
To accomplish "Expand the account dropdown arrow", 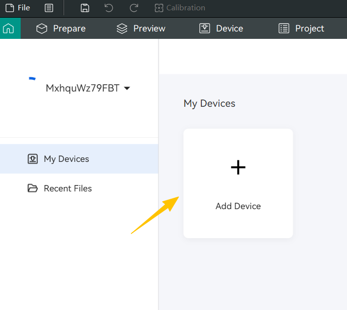I will coord(127,89).
